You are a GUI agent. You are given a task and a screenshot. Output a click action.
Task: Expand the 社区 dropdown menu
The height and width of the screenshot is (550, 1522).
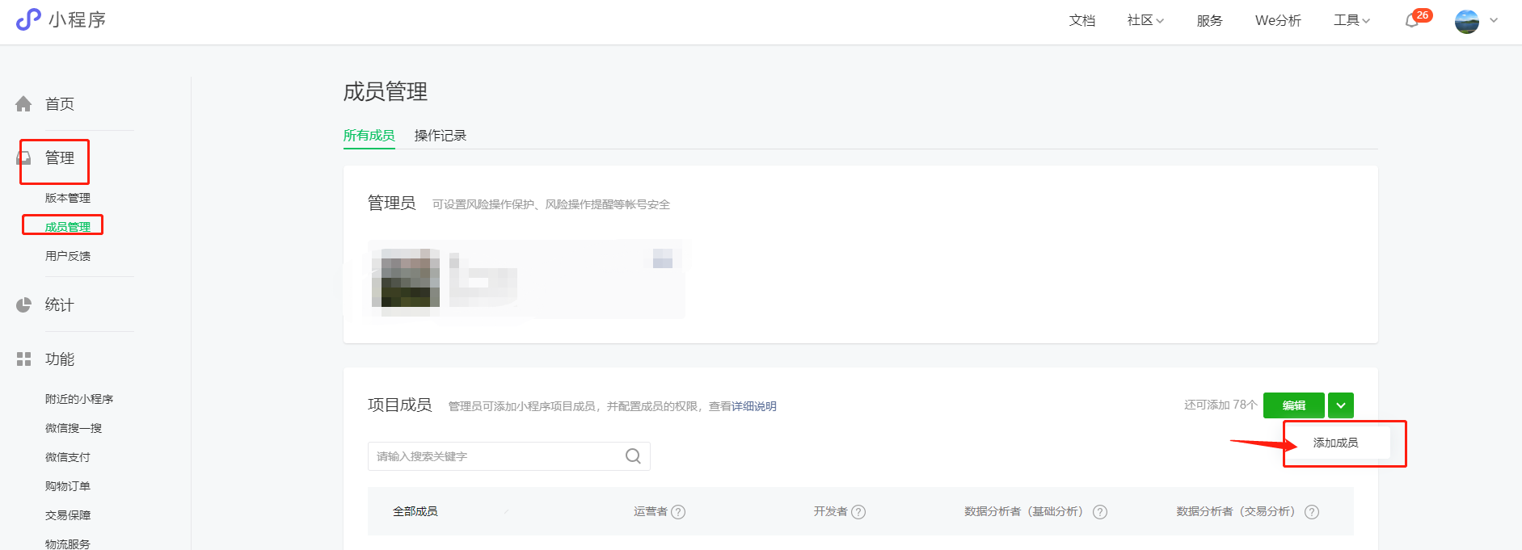[1145, 20]
